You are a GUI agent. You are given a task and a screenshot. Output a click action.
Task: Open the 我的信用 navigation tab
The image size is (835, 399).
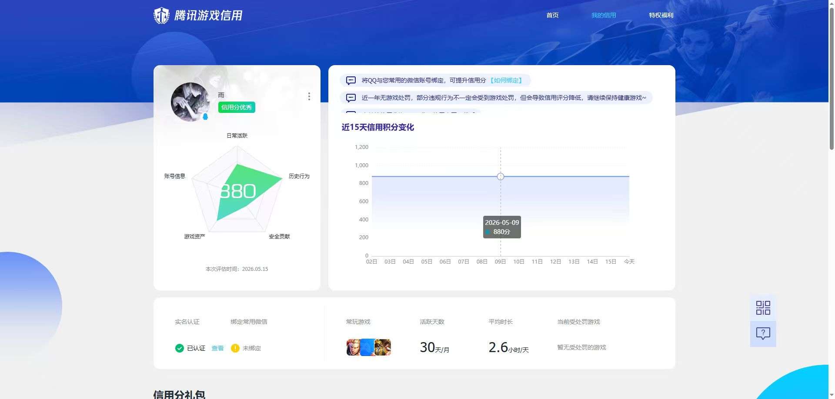(x=604, y=15)
